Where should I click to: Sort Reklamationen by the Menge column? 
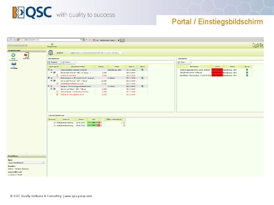(101, 66)
